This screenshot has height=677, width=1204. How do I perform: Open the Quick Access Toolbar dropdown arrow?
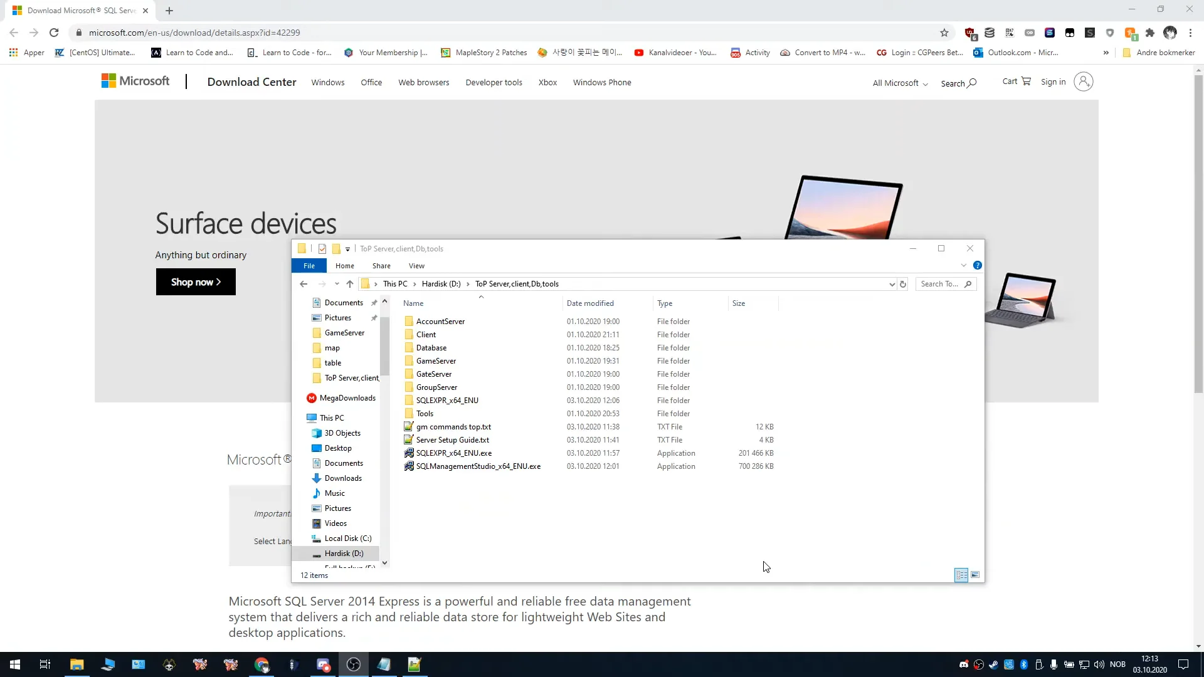(x=347, y=249)
